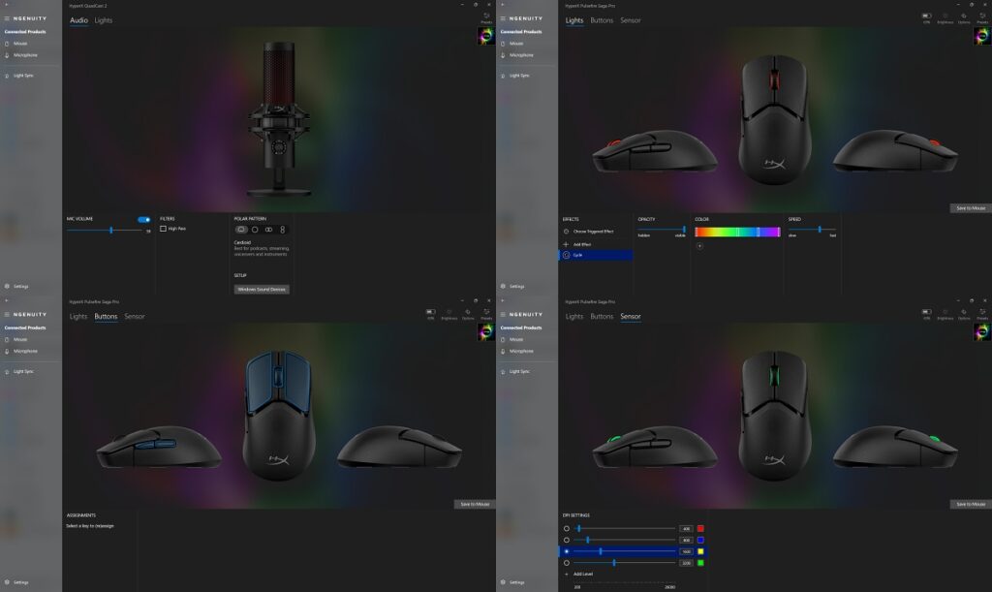Select the 400 DPI level radio button
992x592 pixels.
click(566, 529)
